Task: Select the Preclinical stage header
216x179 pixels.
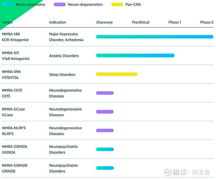Action: pos(140,22)
